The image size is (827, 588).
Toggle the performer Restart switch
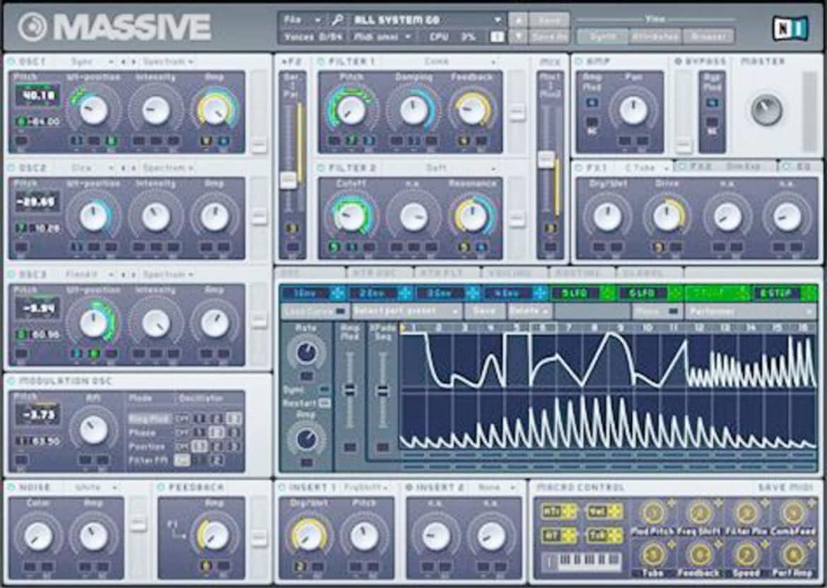[x=325, y=404]
